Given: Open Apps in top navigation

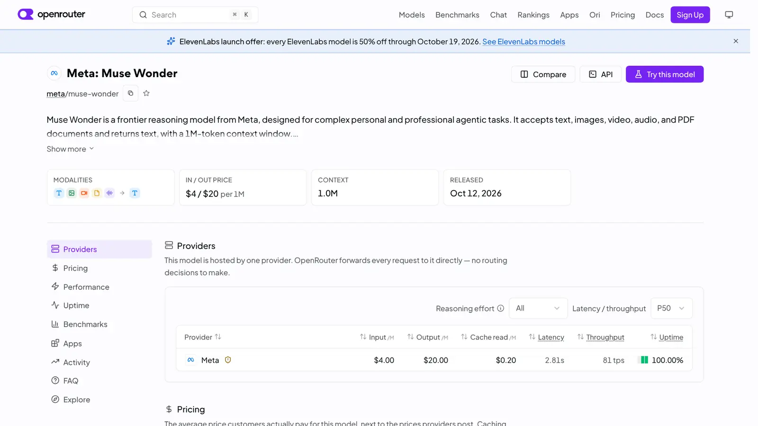Looking at the screenshot, I should [569, 15].
